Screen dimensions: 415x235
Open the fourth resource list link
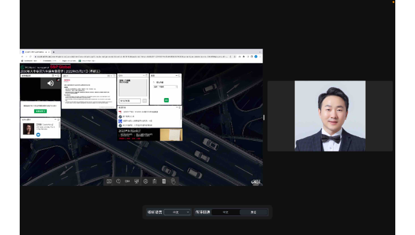137,126
